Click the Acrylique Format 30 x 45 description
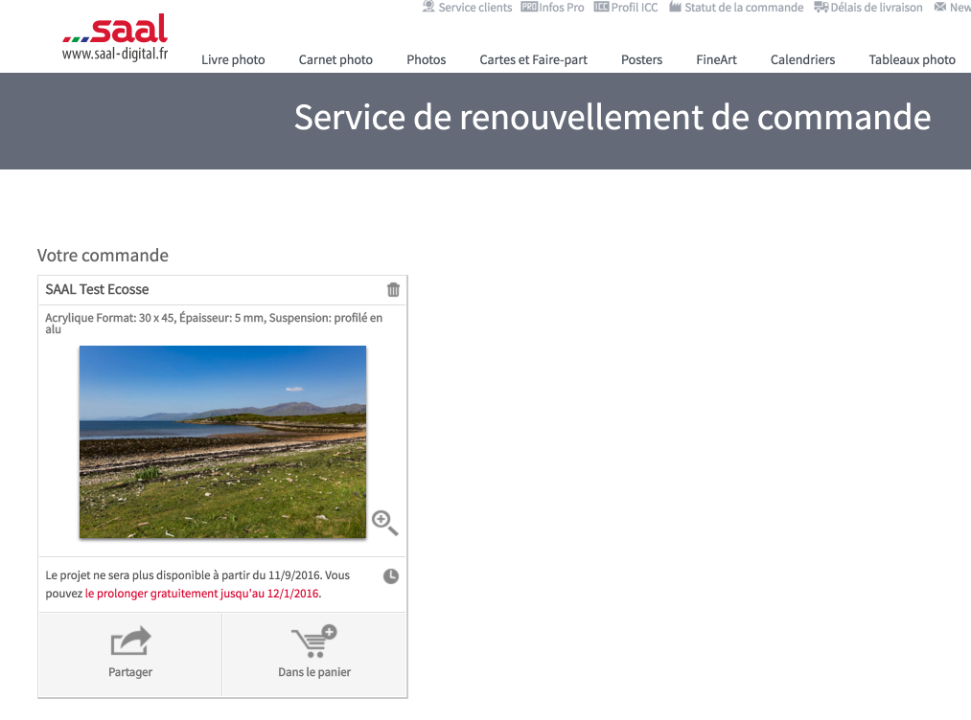Viewport: 971px width, 720px height. [214, 323]
